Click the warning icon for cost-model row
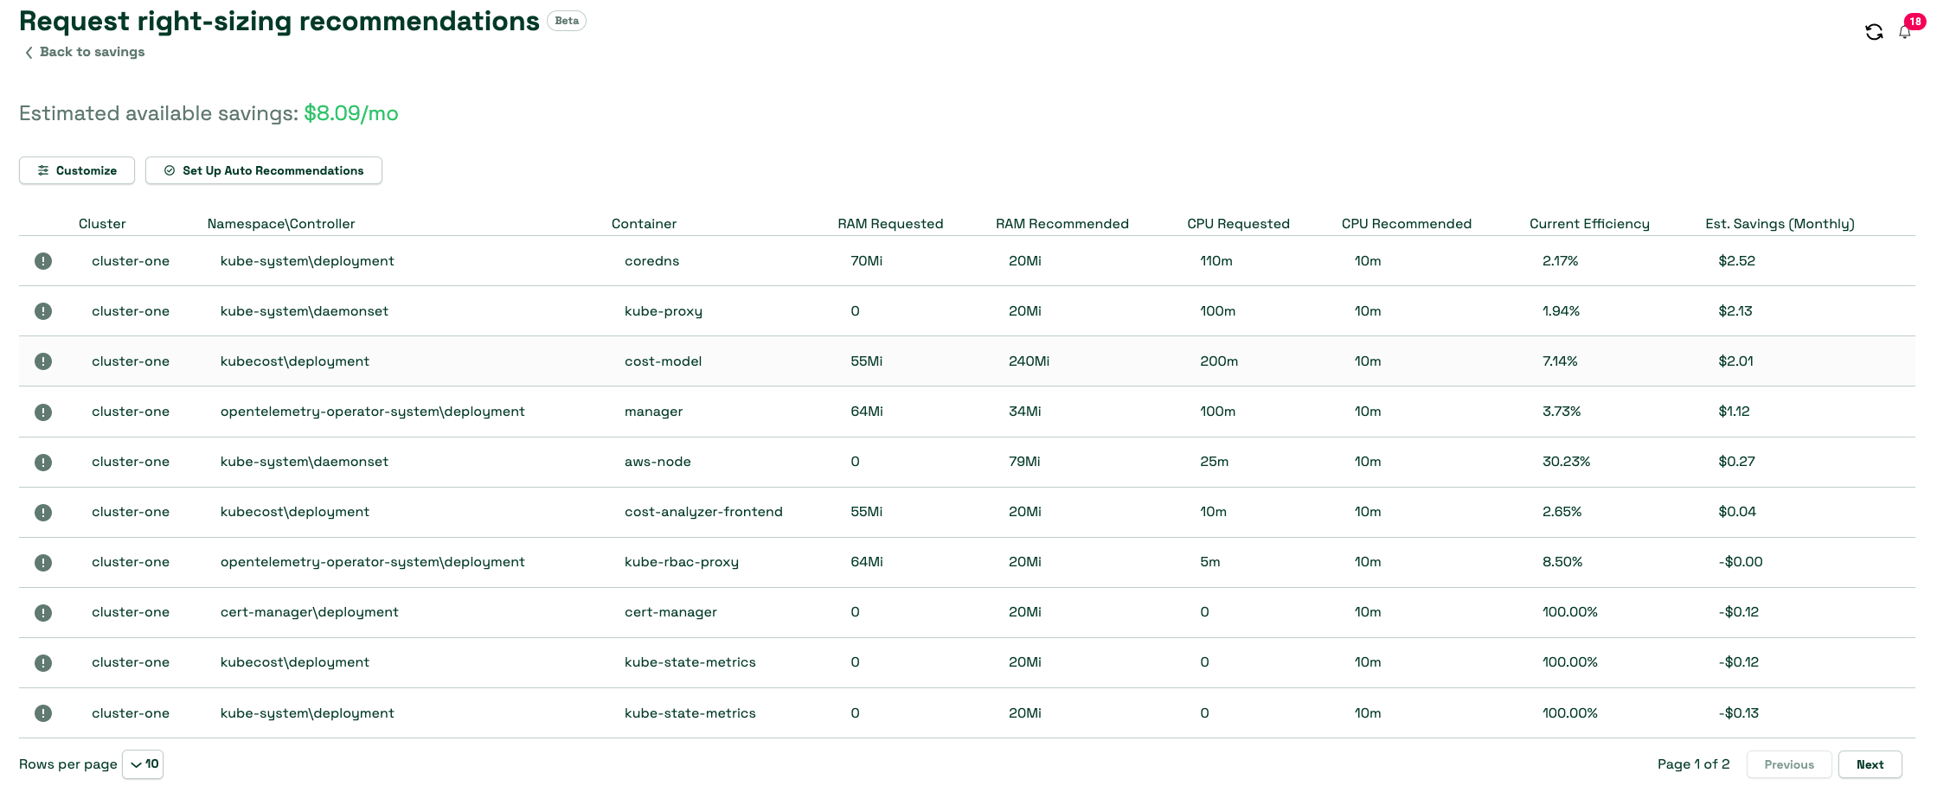The height and width of the screenshot is (792, 1950). coord(43,361)
